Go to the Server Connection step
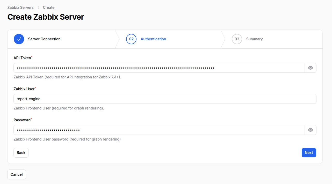This screenshot has height=184, width=332. [x=44, y=39]
